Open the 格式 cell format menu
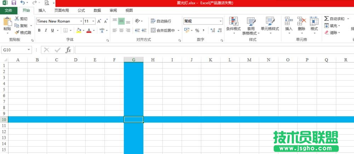Screen dimensions: 354x154 tap(314, 25)
